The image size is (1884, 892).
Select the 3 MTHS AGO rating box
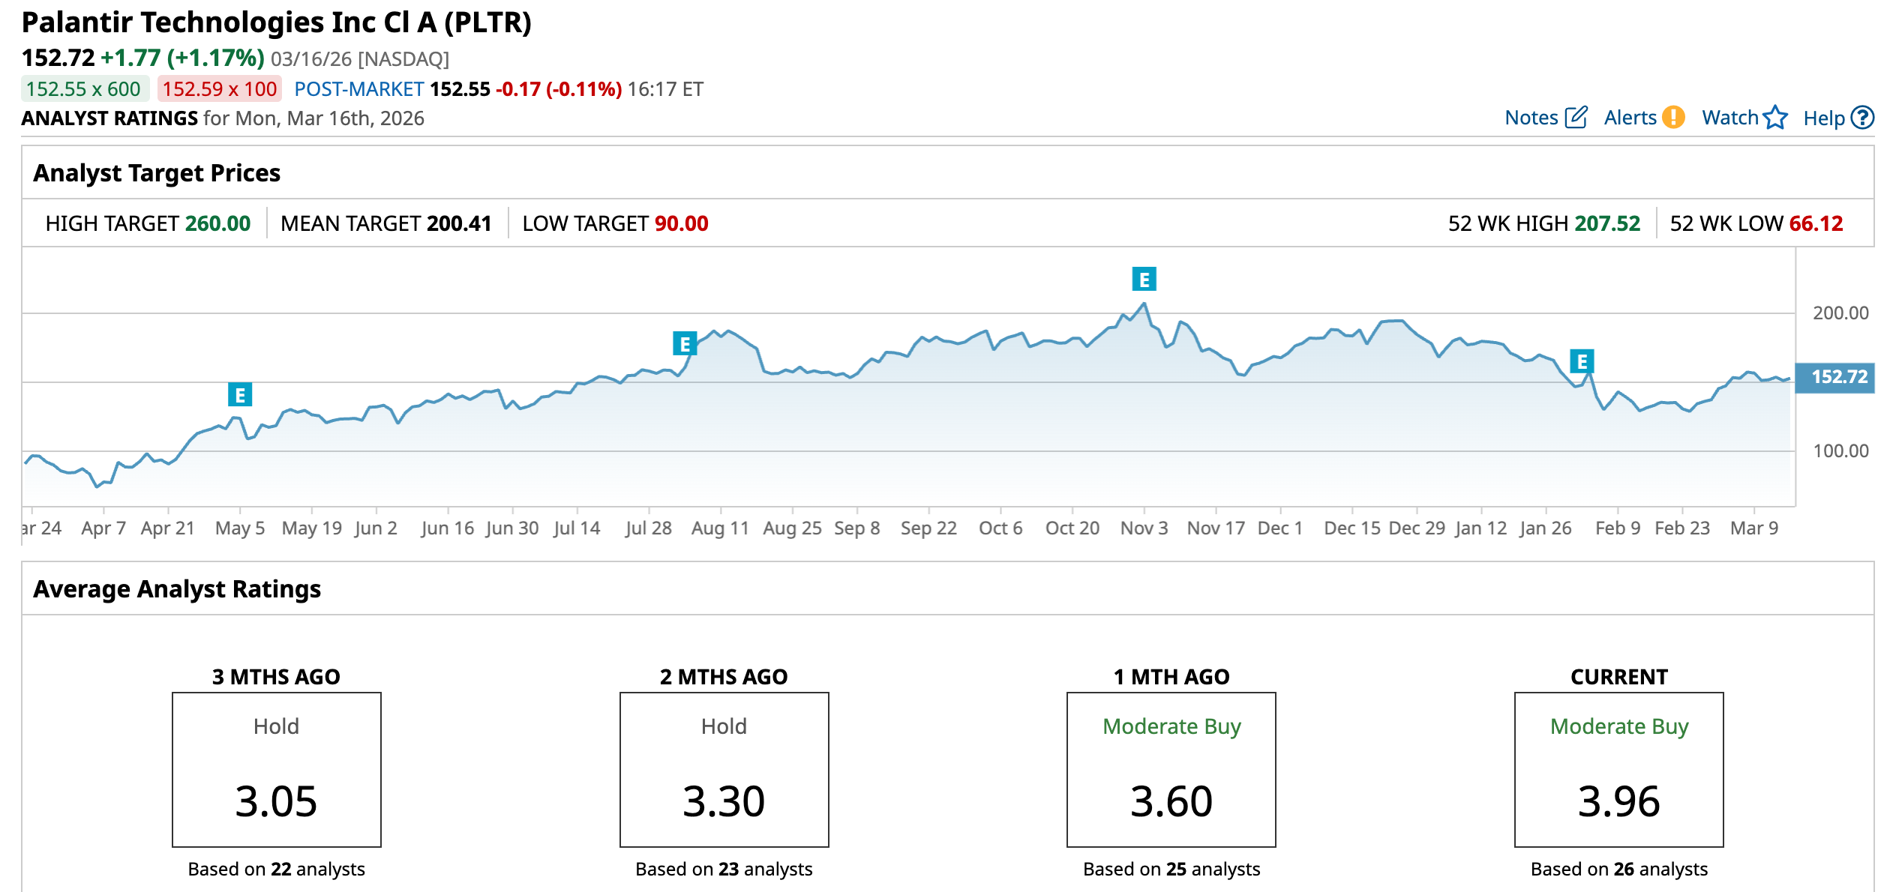(x=276, y=770)
